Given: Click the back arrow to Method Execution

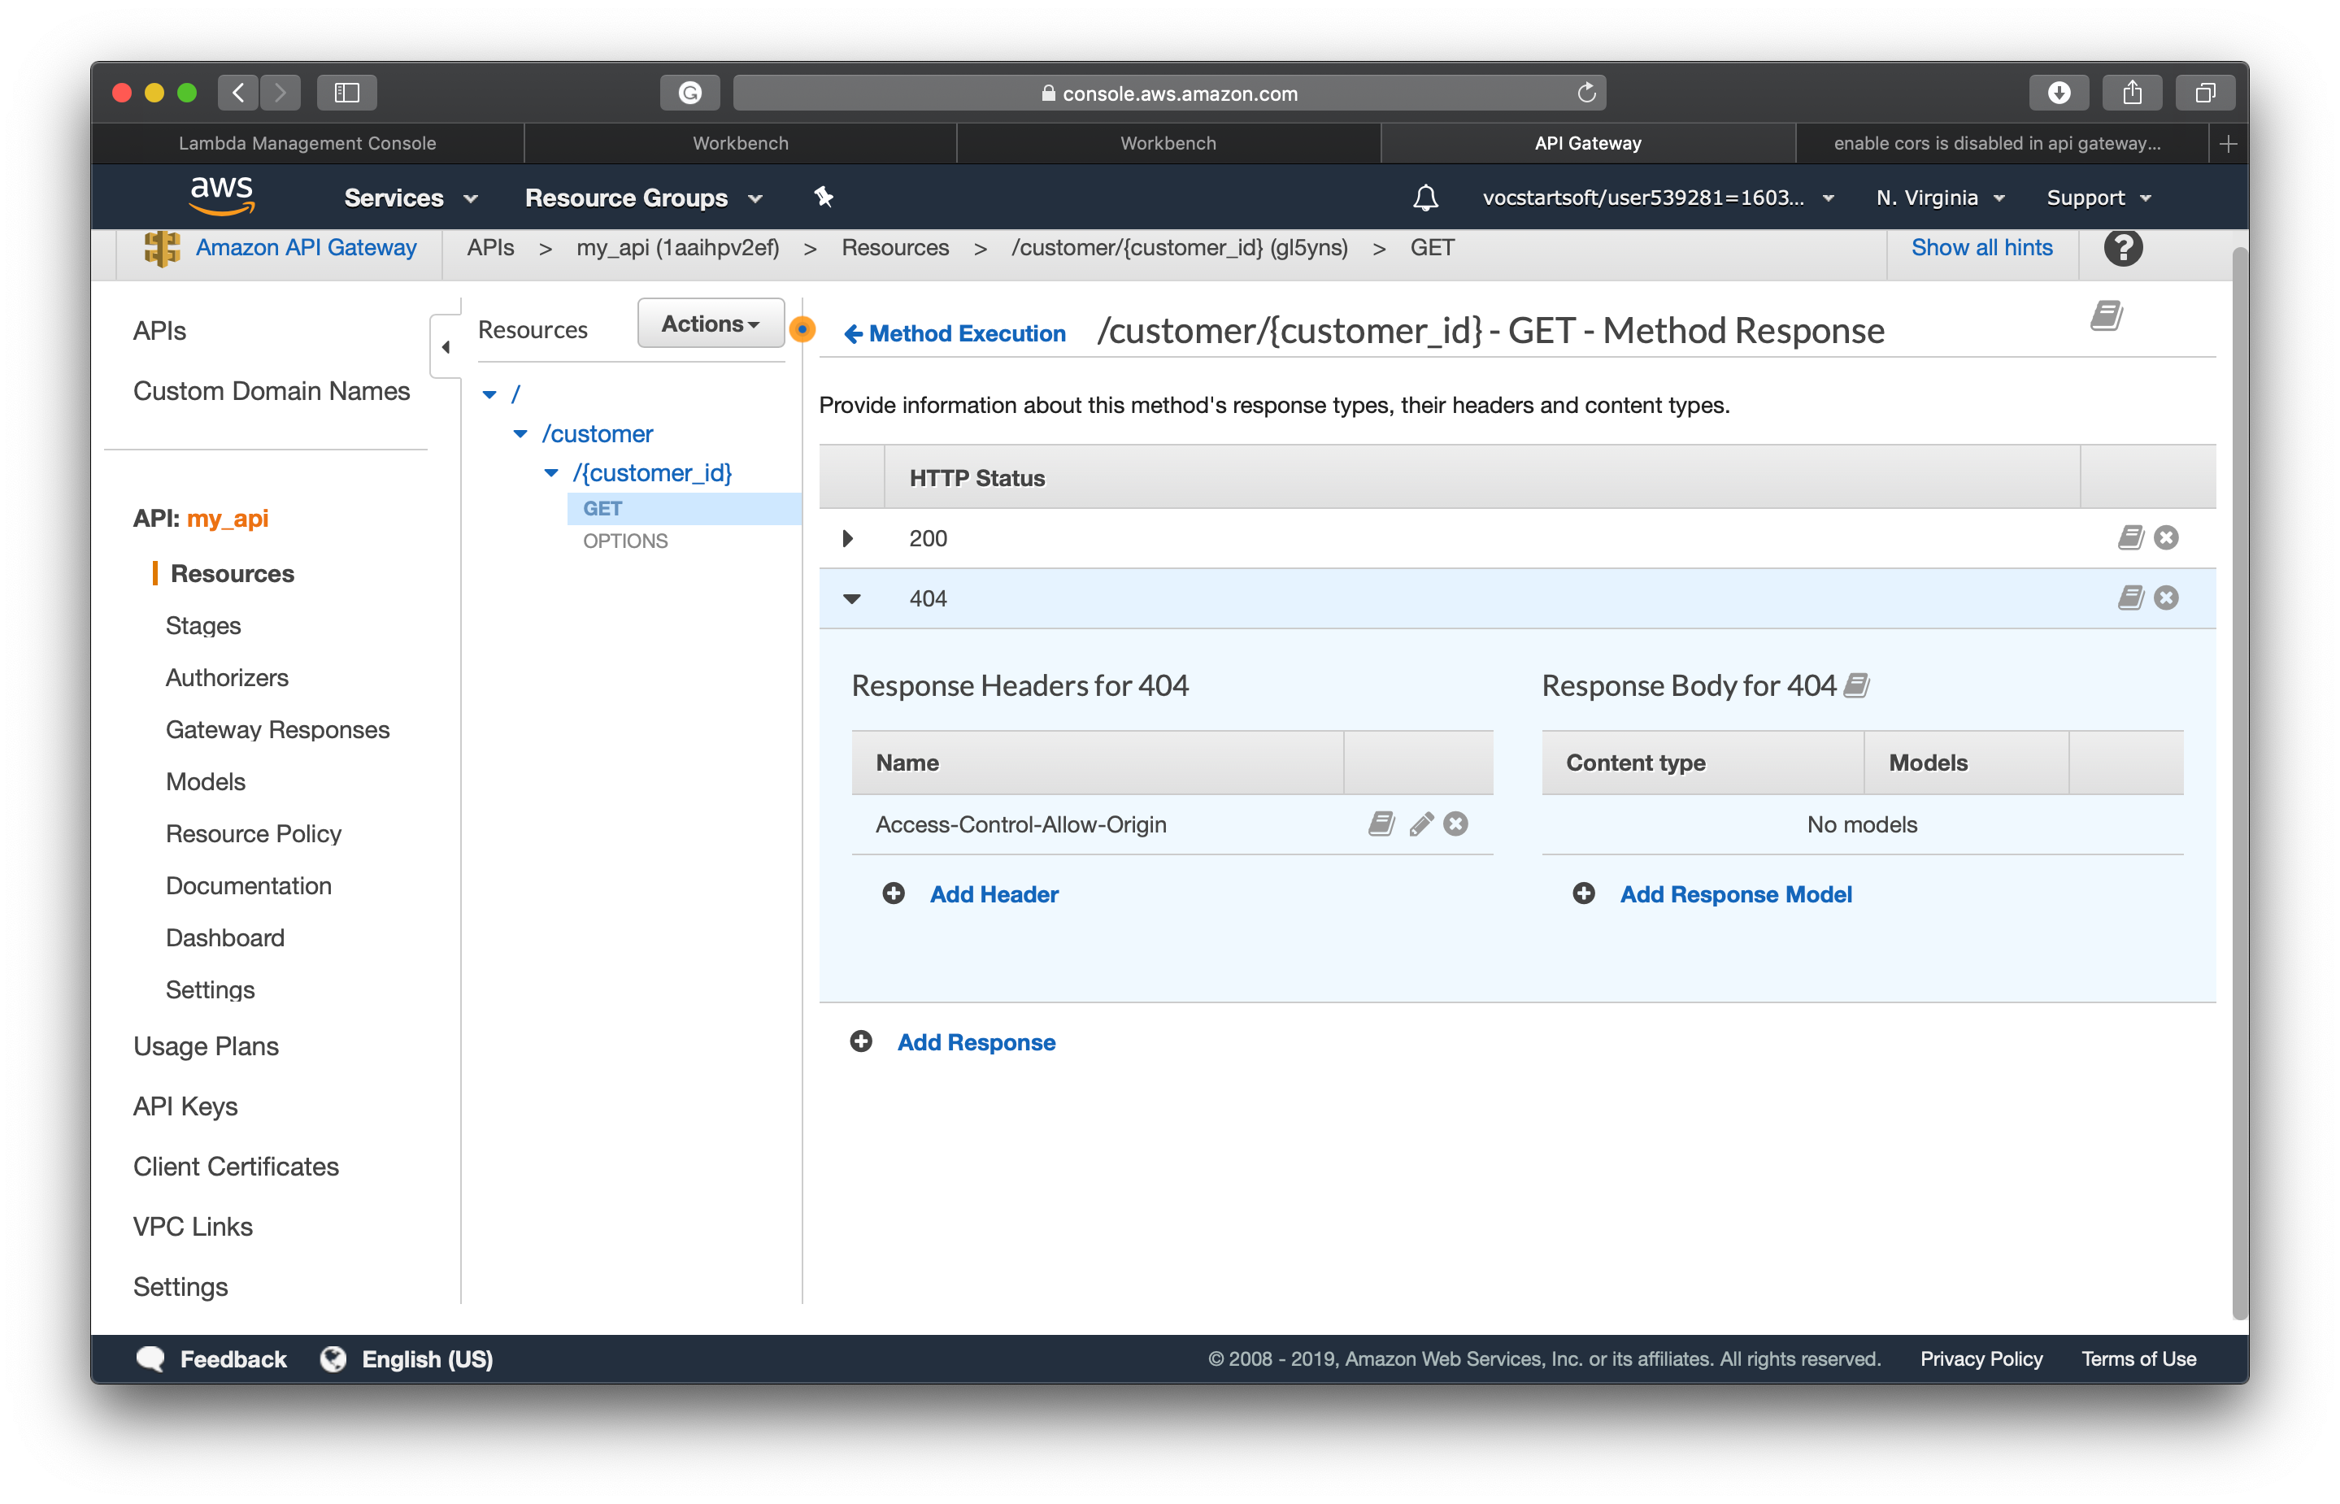Looking at the screenshot, I should (854, 333).
